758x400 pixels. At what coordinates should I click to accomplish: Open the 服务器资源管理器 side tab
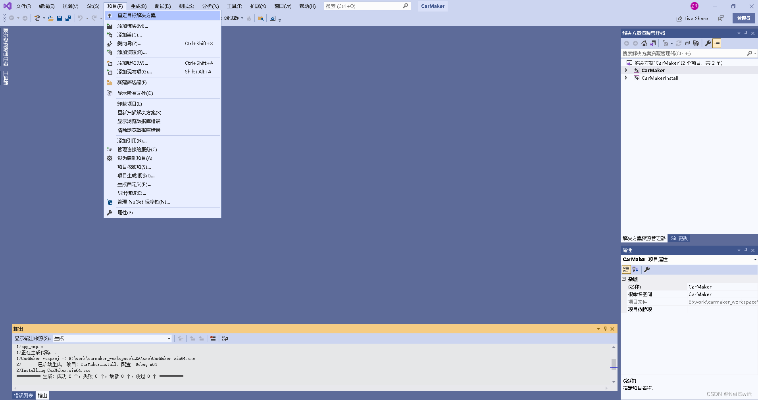pyautogui.click(x=6, y=47)
